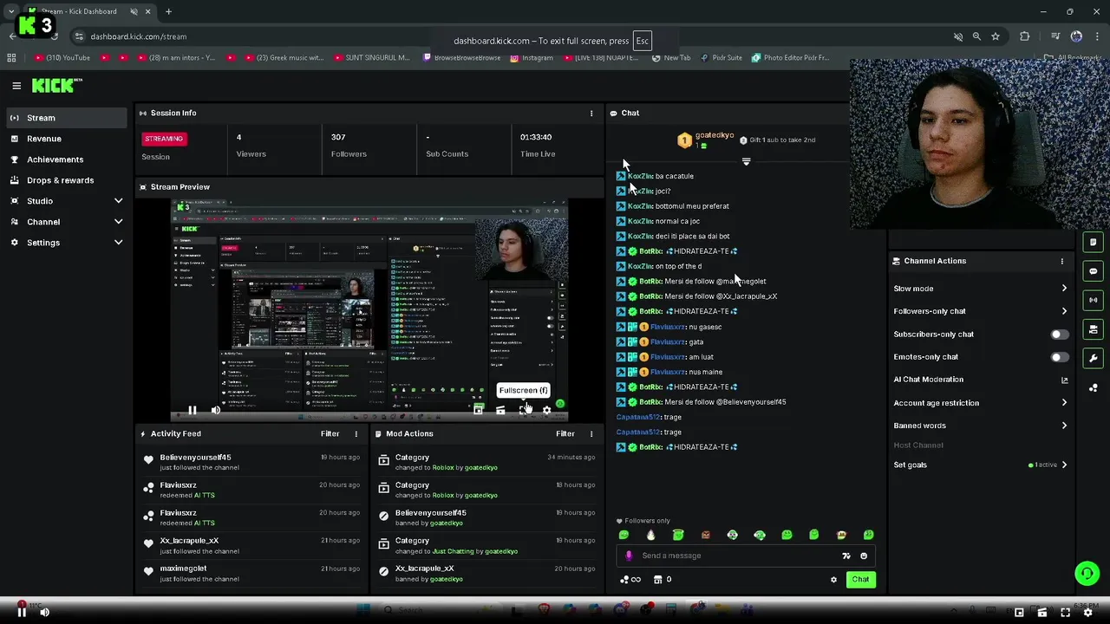Screen dimensions: 1110x624
Task: Open chat settings gear beside Chat button
Action: coord(834,580)
